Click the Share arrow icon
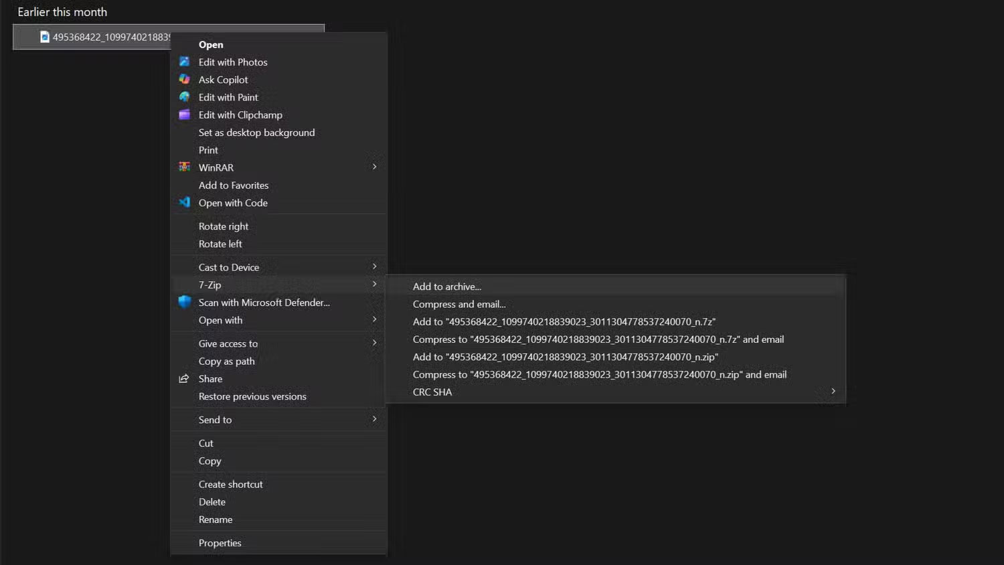 (184, 378)
